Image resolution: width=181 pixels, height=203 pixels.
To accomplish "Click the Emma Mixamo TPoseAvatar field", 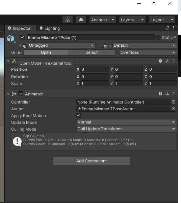I will click(123, 109).
